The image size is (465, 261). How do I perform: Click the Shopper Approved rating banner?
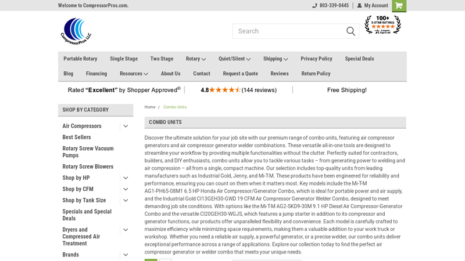coord(124,90)
